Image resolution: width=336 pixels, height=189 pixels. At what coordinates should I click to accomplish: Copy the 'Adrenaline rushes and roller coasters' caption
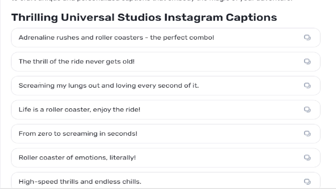[307, 38]
